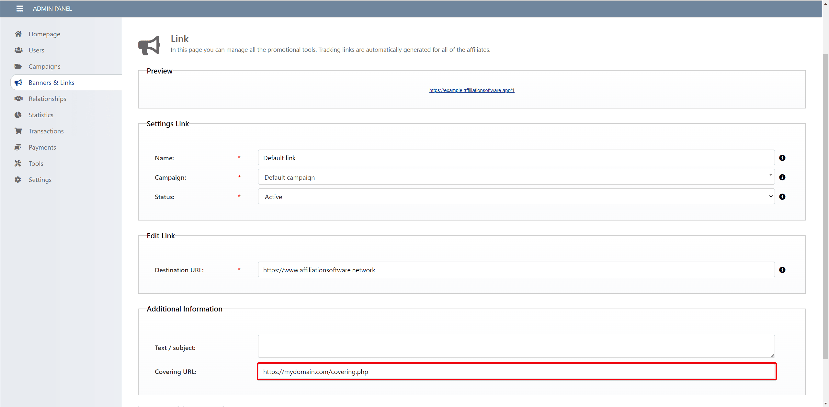Select Banners & Links menu item
829x407 pixels.
coord(51,83)
